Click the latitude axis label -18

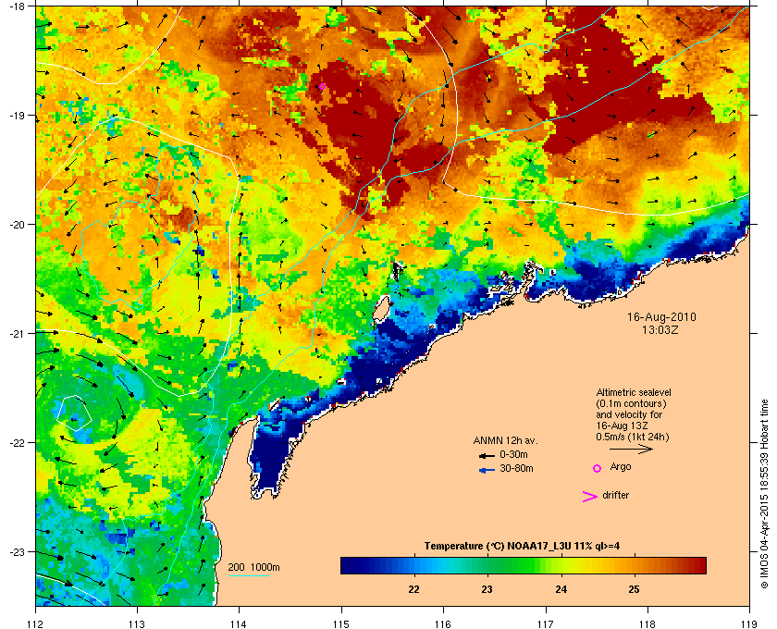pos(17,6)
